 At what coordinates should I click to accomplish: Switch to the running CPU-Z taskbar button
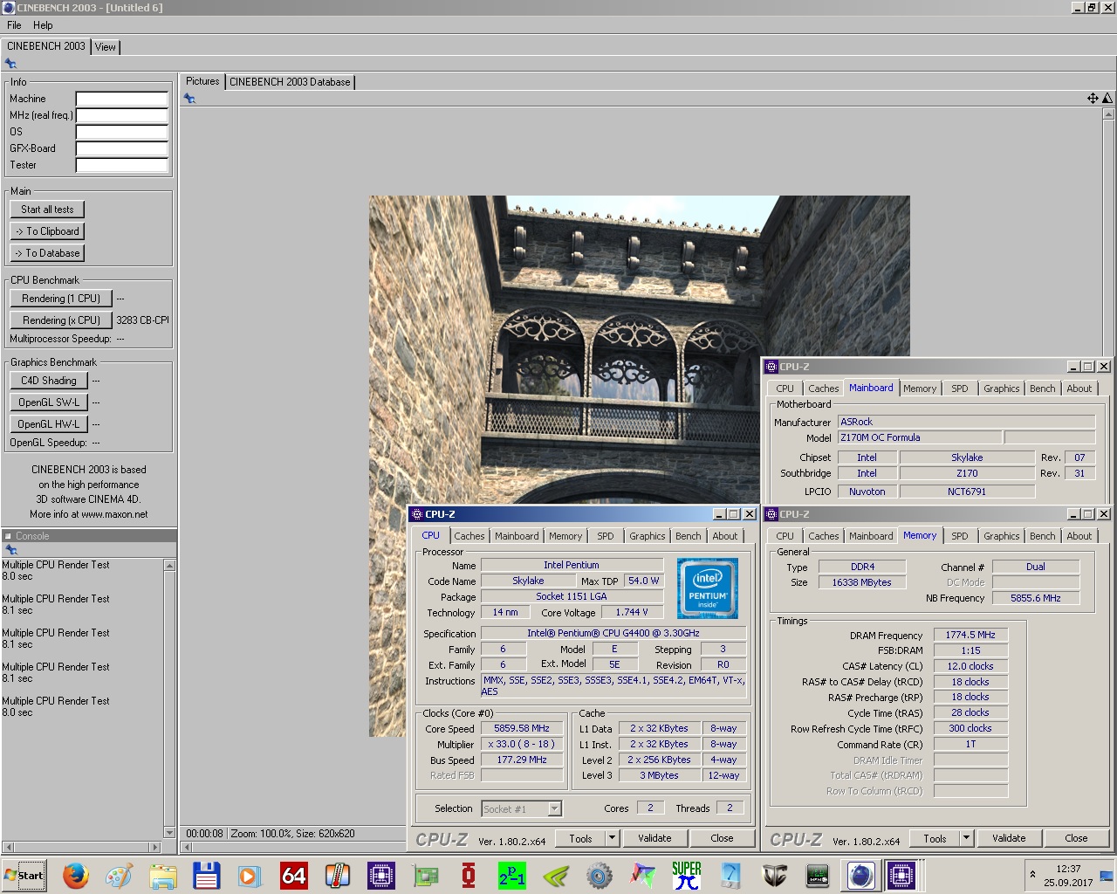901,875
